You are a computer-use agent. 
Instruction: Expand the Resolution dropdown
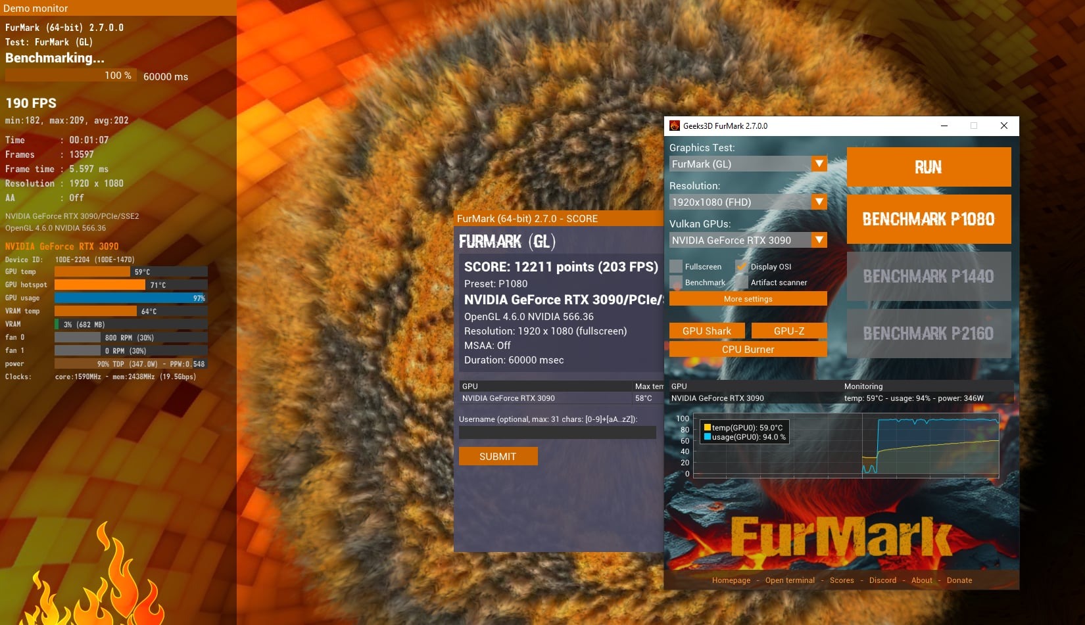coord(748,202)
